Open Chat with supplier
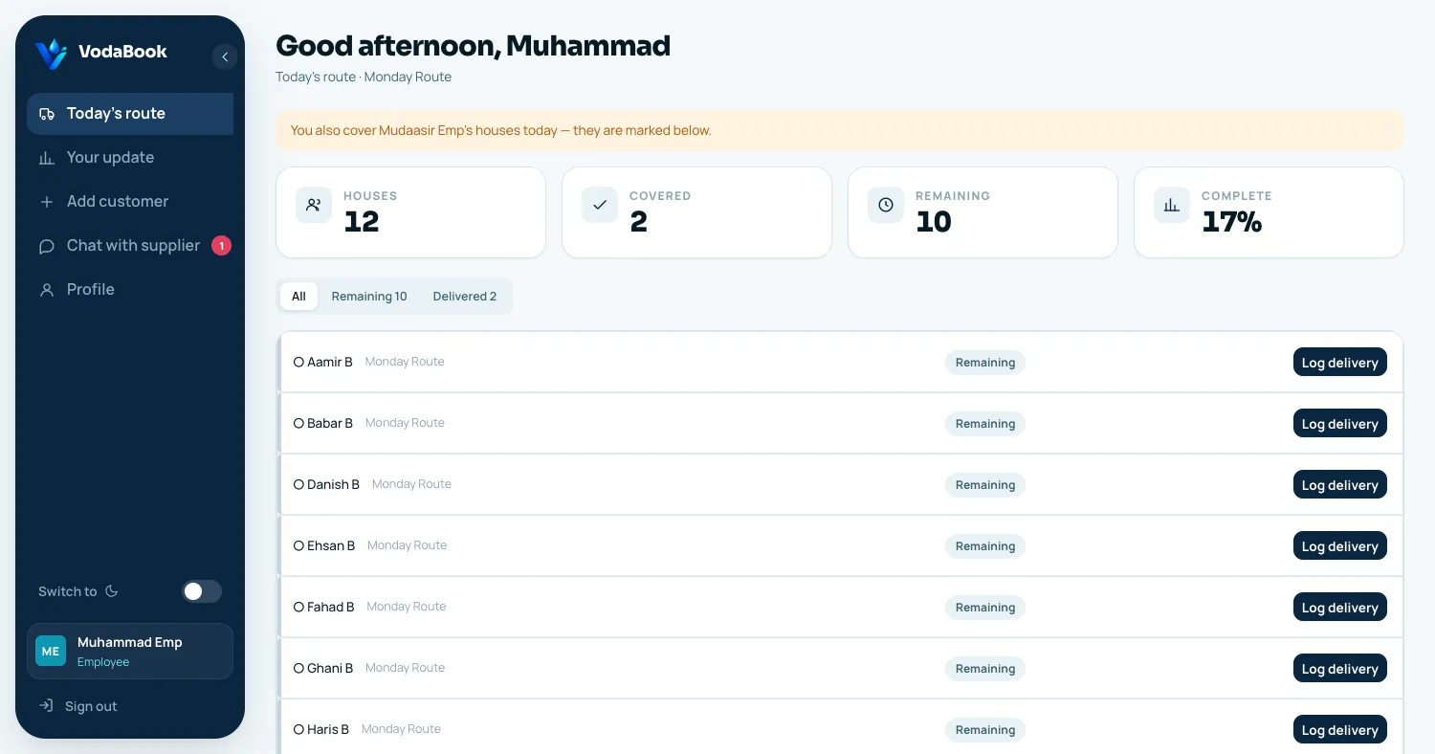Viewport: 1435px width, 754px height. click(130, 246)
